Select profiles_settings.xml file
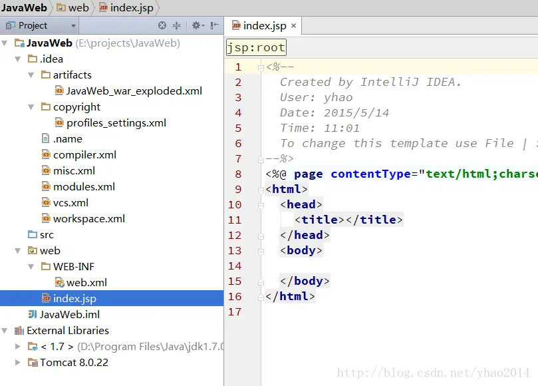538x386 pixels. tap(116, 123)
